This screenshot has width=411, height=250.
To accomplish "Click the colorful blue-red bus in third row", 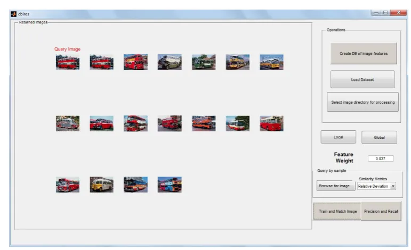I will 170,185.
